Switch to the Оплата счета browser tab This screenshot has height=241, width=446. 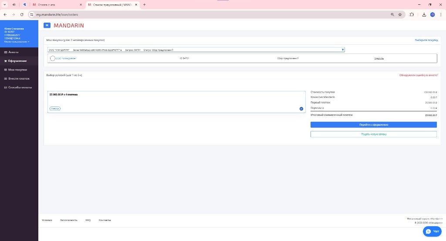[57, 4]
